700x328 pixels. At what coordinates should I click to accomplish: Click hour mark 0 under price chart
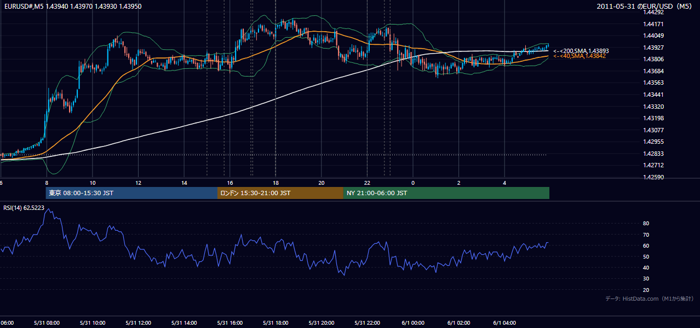point(413,183)
